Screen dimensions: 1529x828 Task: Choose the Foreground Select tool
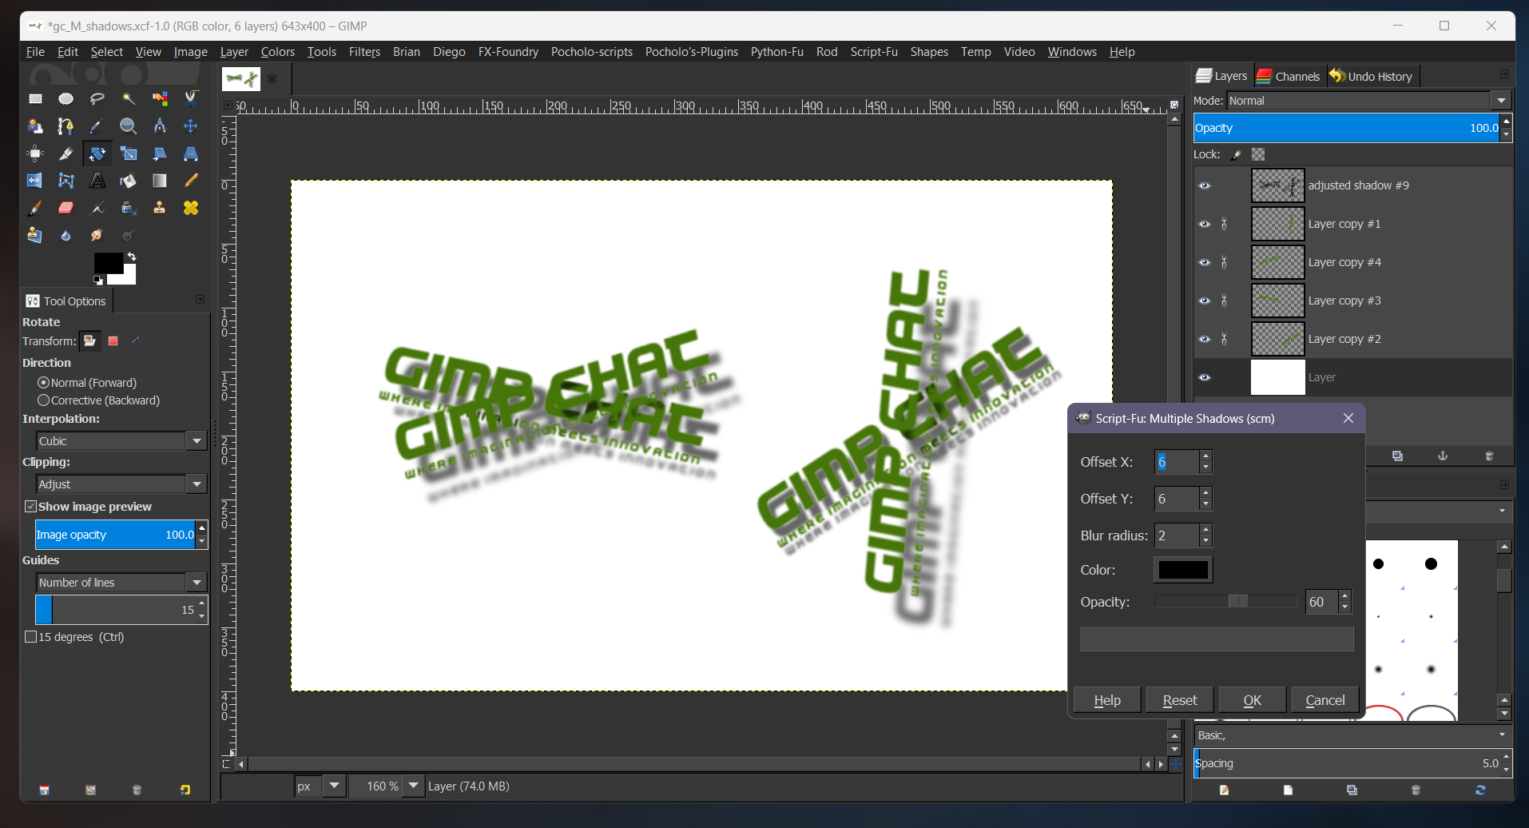point(35,126)
